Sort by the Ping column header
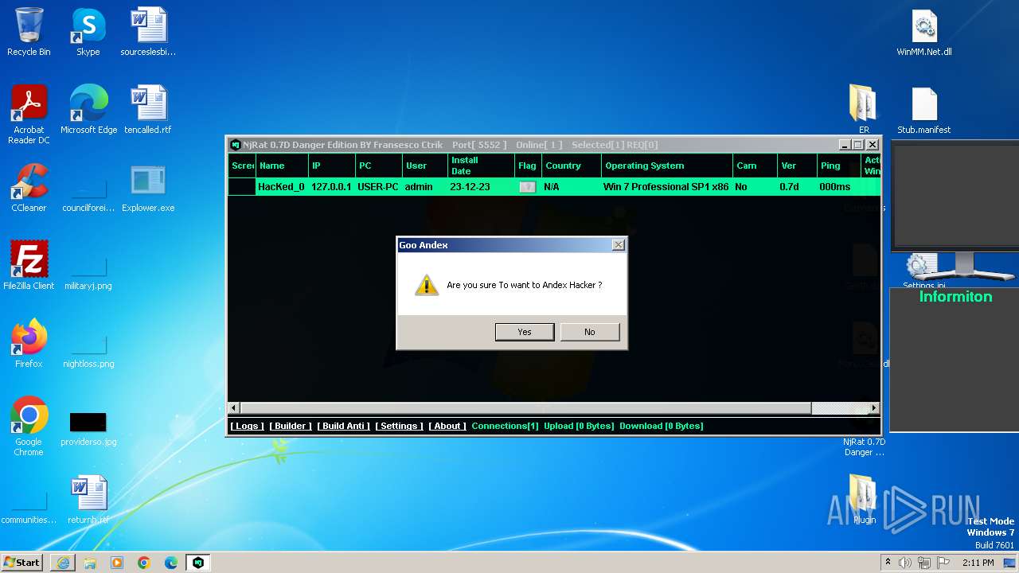The height and width of the screenshot is (573, 1019). (839, 166)
